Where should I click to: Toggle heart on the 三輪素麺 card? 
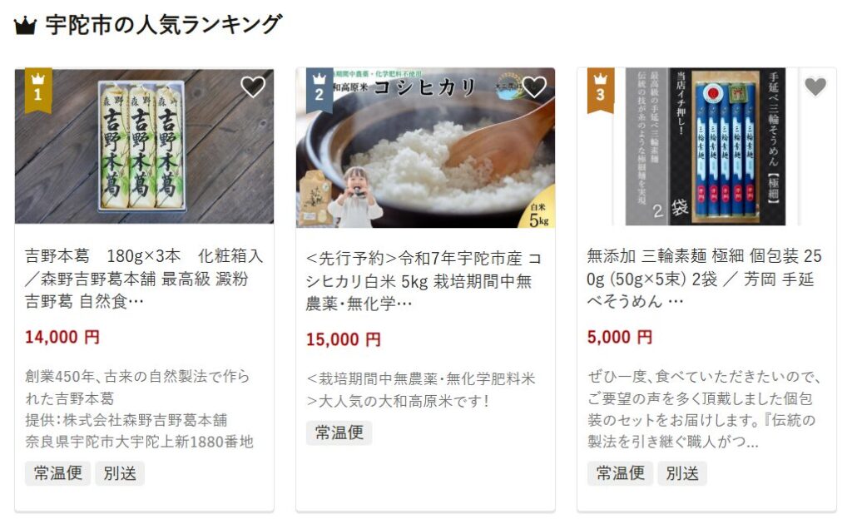coord(815,86)
